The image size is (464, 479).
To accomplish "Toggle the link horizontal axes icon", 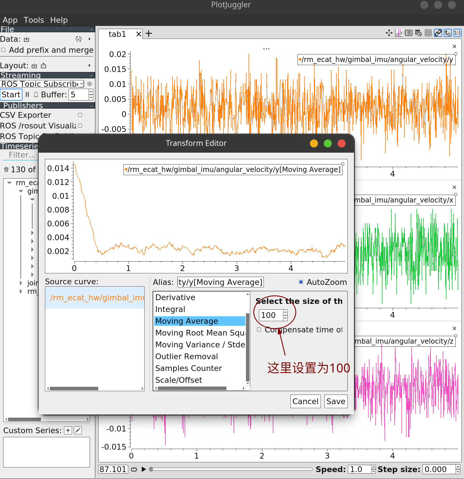I will (438, 33).
